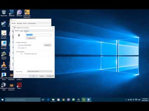The width and height of the screenshot is (149, 111).
Task: Open the Steam desktop icon
Action: (4, 24)
